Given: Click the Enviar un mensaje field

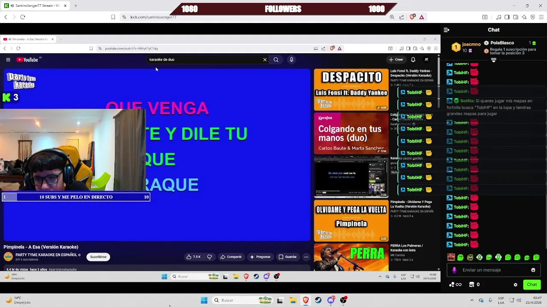Looking at the screenshot, I should point(494,270).
